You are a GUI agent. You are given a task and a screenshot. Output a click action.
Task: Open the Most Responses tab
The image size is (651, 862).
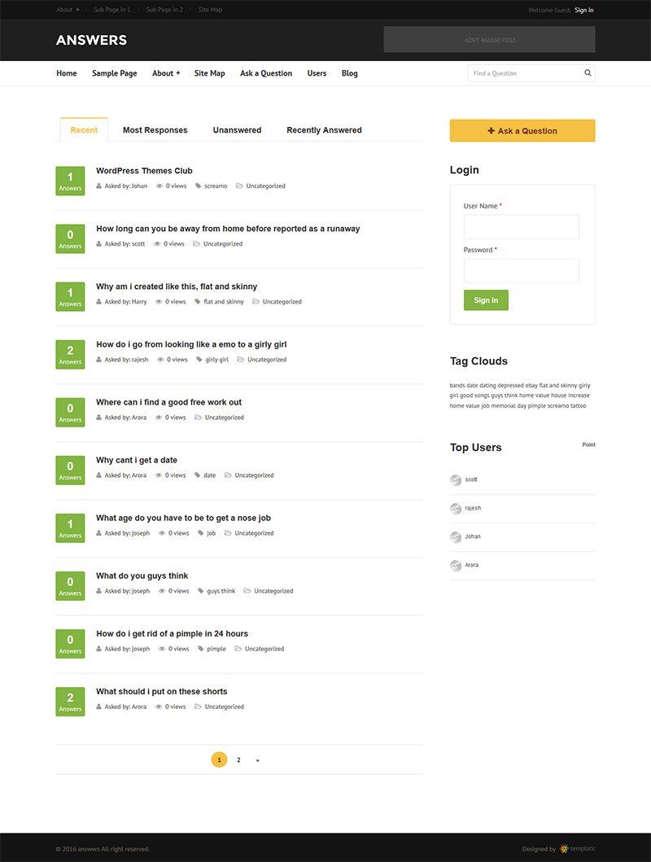point(155,130)
